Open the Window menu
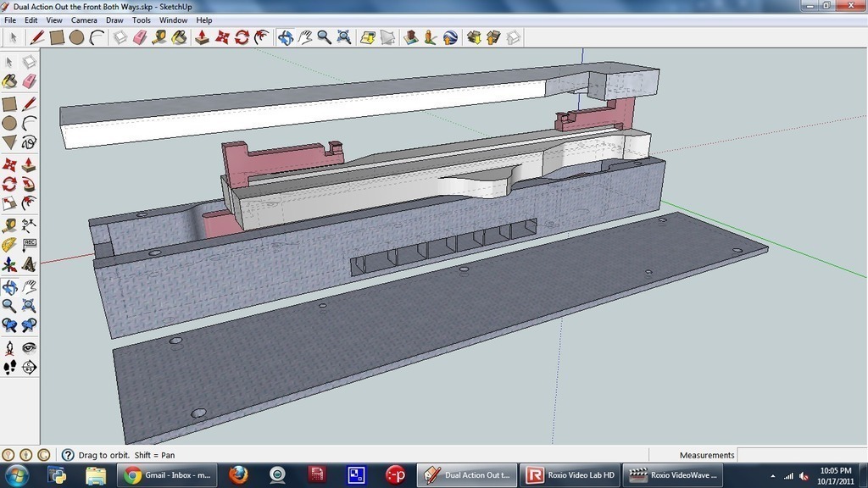 (x=173, y=19)
